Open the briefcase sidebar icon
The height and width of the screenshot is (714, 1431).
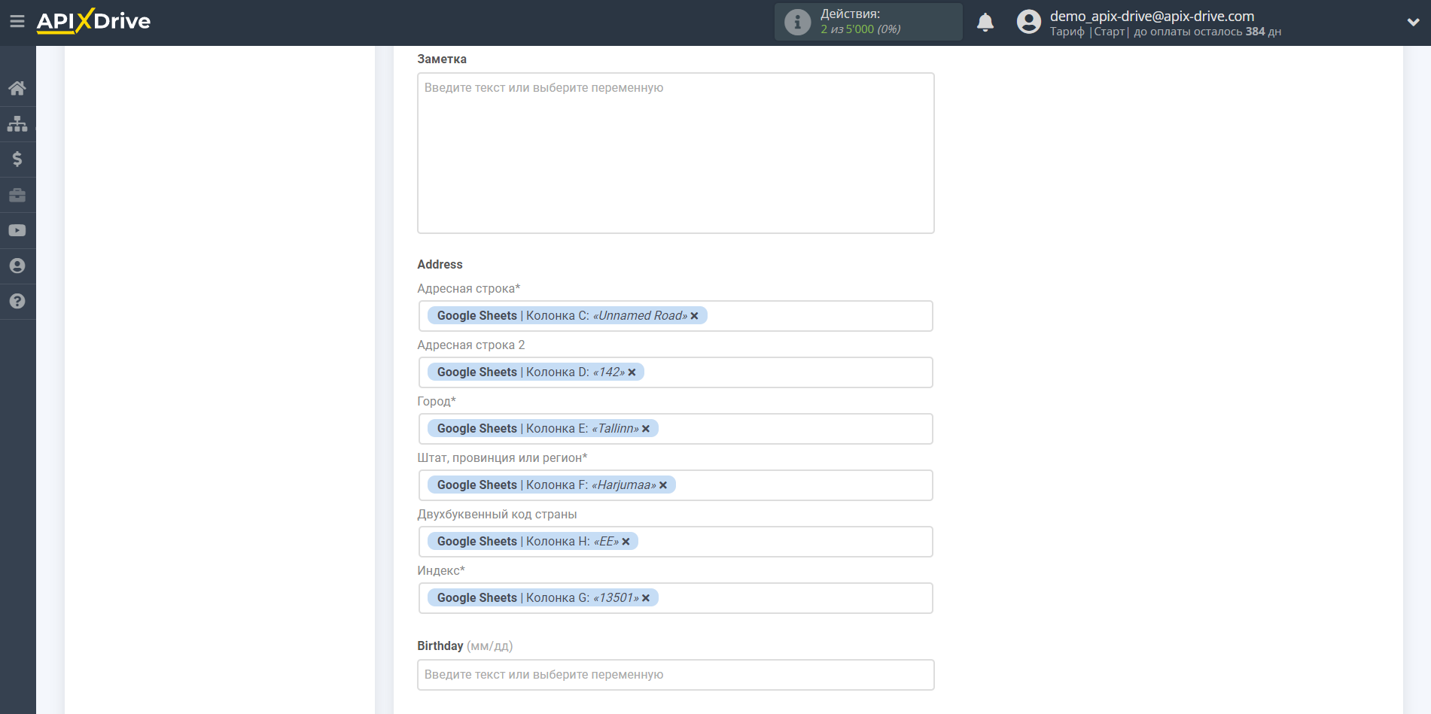17,195
